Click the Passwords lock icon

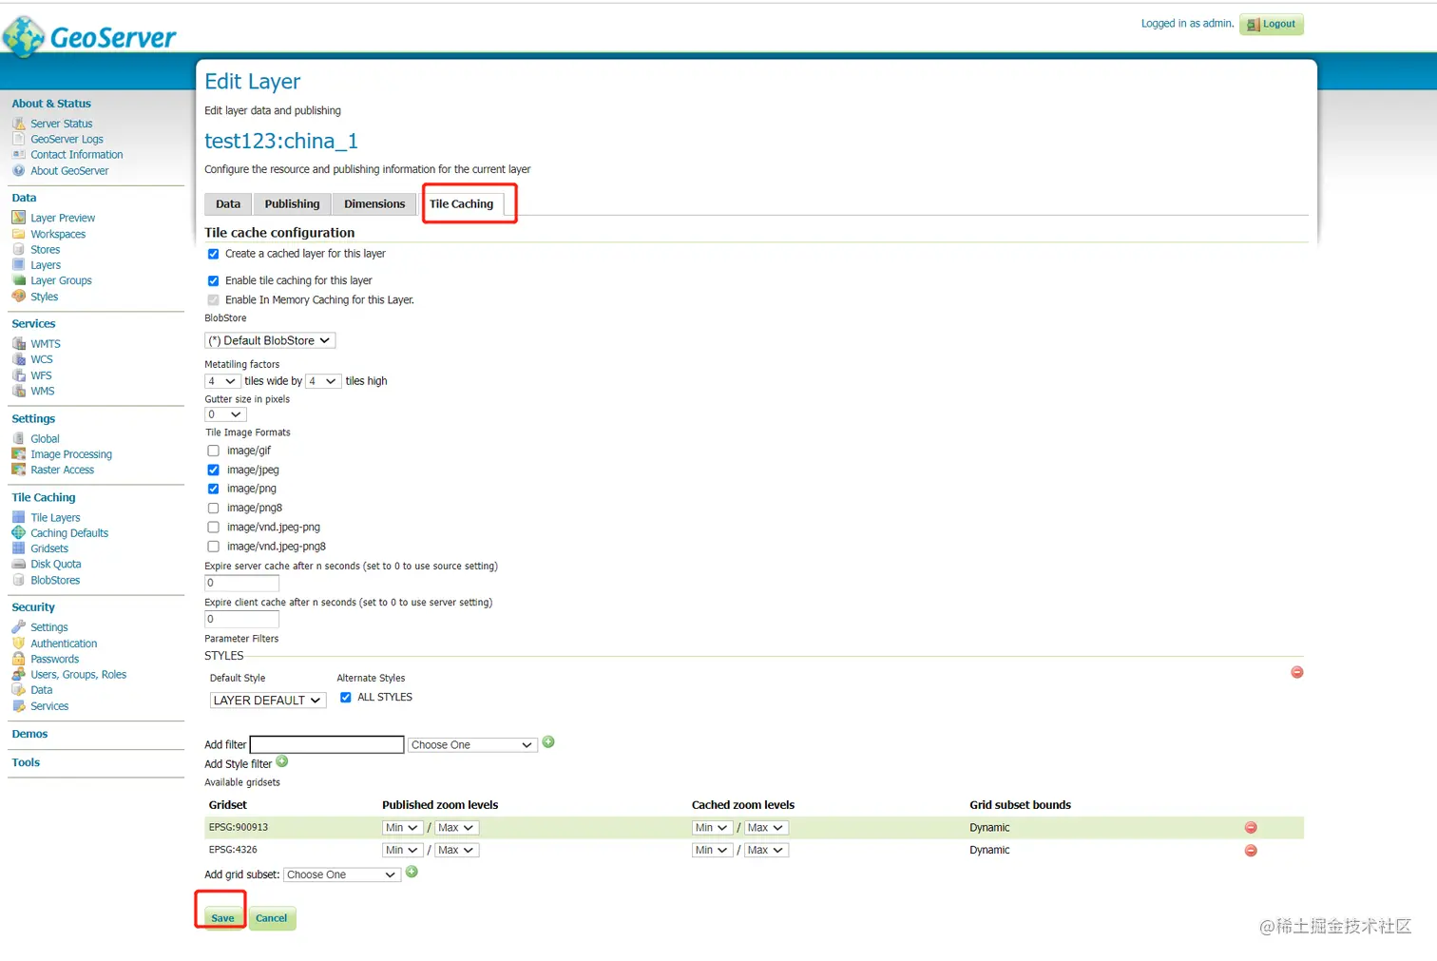[x=18, y=659]
